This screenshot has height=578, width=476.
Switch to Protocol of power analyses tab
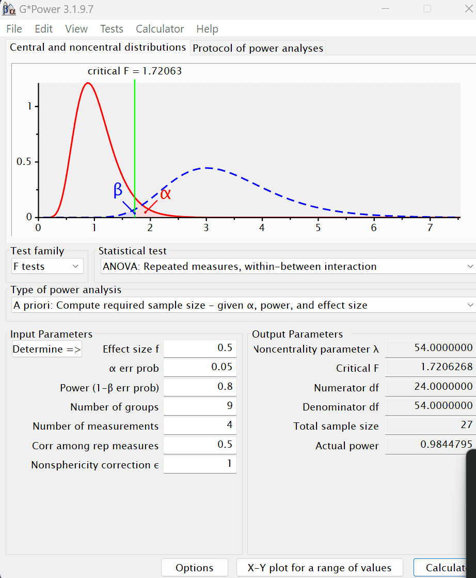[258, 48]
